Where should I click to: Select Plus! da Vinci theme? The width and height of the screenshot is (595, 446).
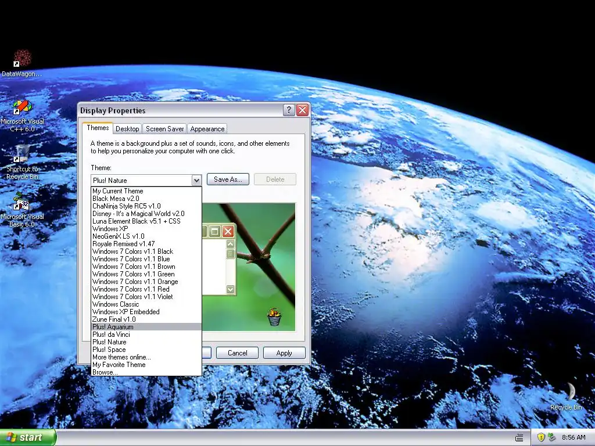point(146,334)
